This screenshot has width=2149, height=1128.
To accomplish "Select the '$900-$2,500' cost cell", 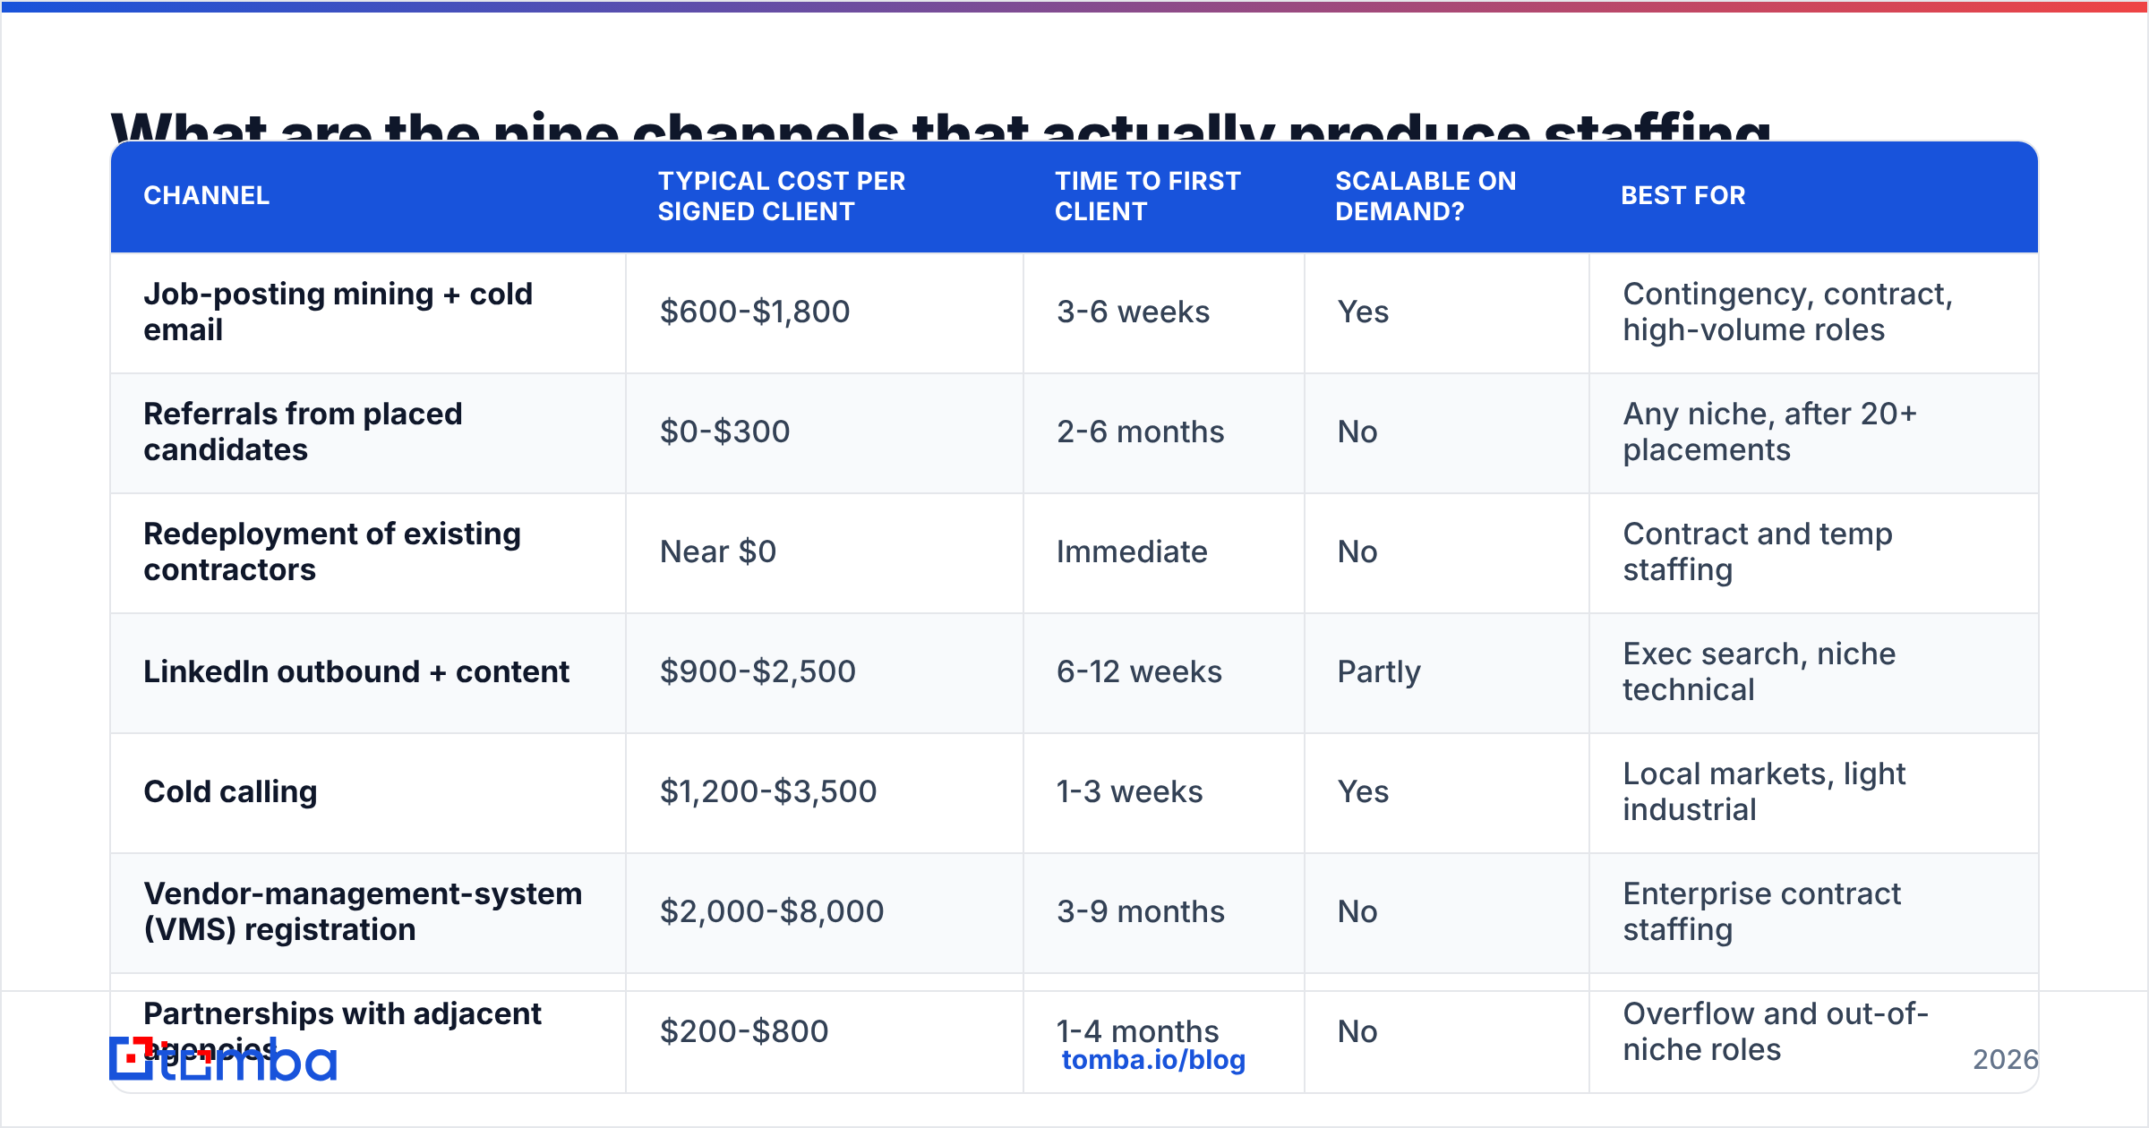I will click(824, 672).
